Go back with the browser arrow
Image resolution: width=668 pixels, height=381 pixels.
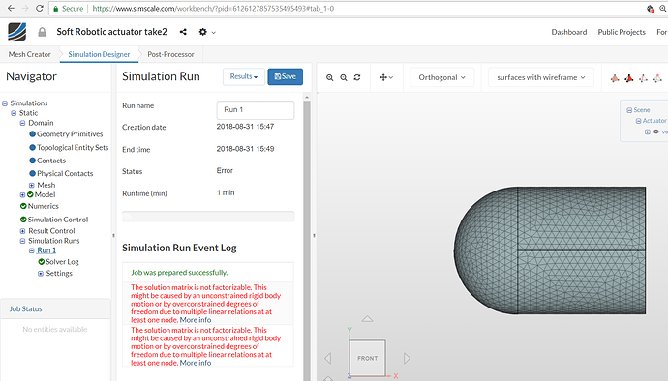tap(11, 8)
